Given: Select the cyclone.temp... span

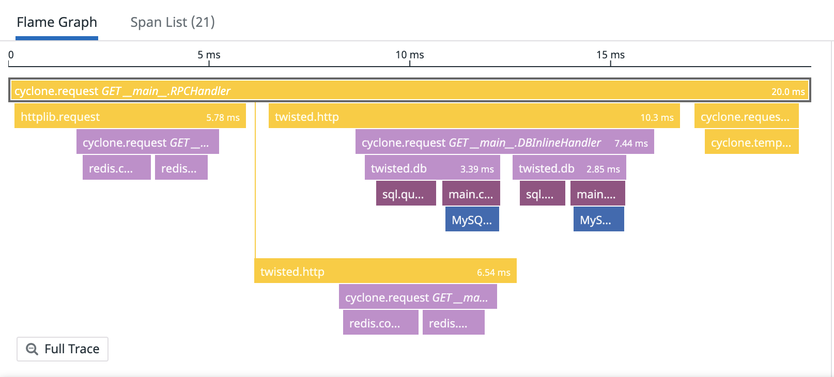Looking at the screenshot, I should coord(752,142).
